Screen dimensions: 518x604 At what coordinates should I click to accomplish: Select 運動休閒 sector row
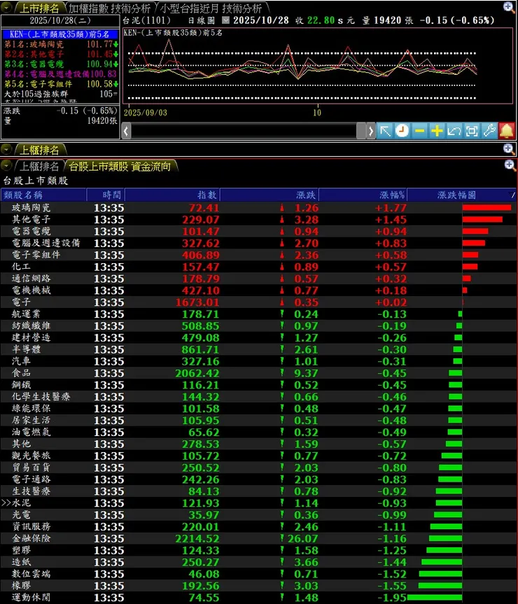tap(258, 598)
